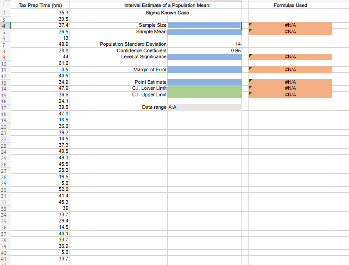Image resolution: width=349 pixels, height=265 pixels.
Task: Click the data cell with value 34.9
Action: [40, 82]
